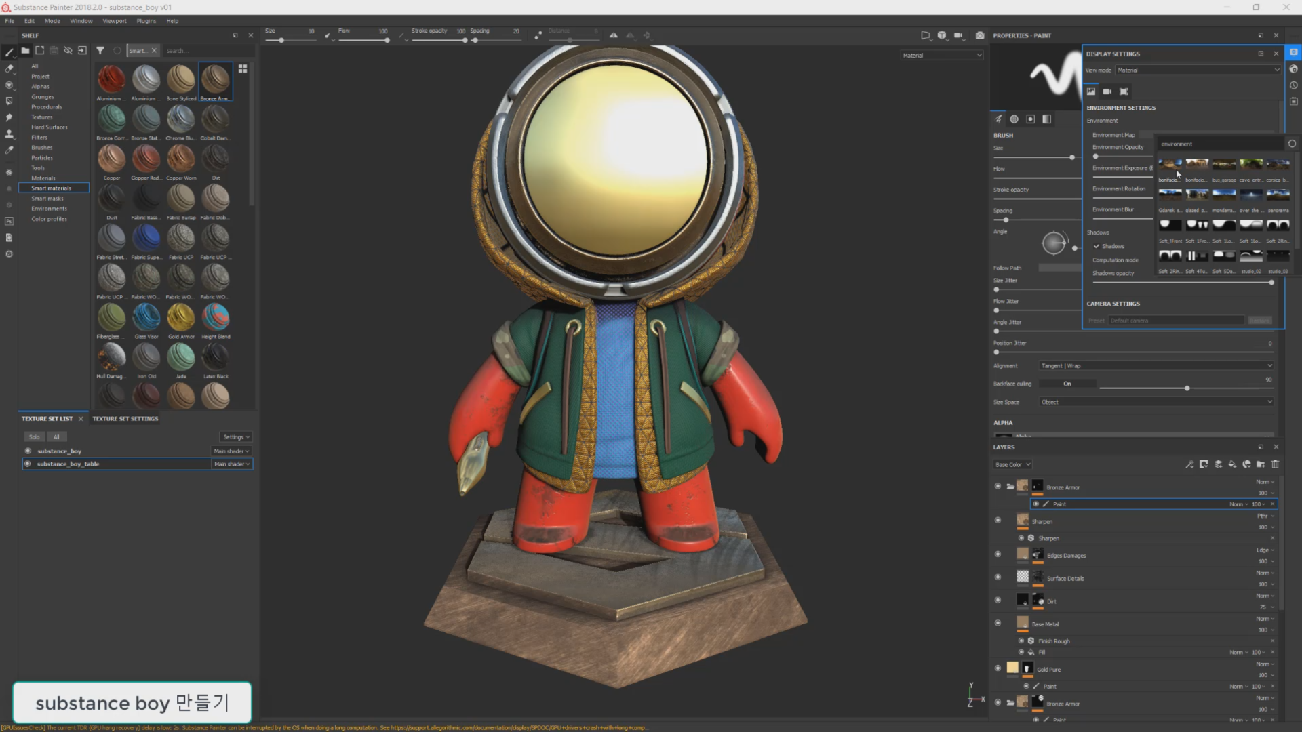Toggle shelf thumbnail grid view icon
Screen dimensions: 1302x732
(x=243, y=68)
